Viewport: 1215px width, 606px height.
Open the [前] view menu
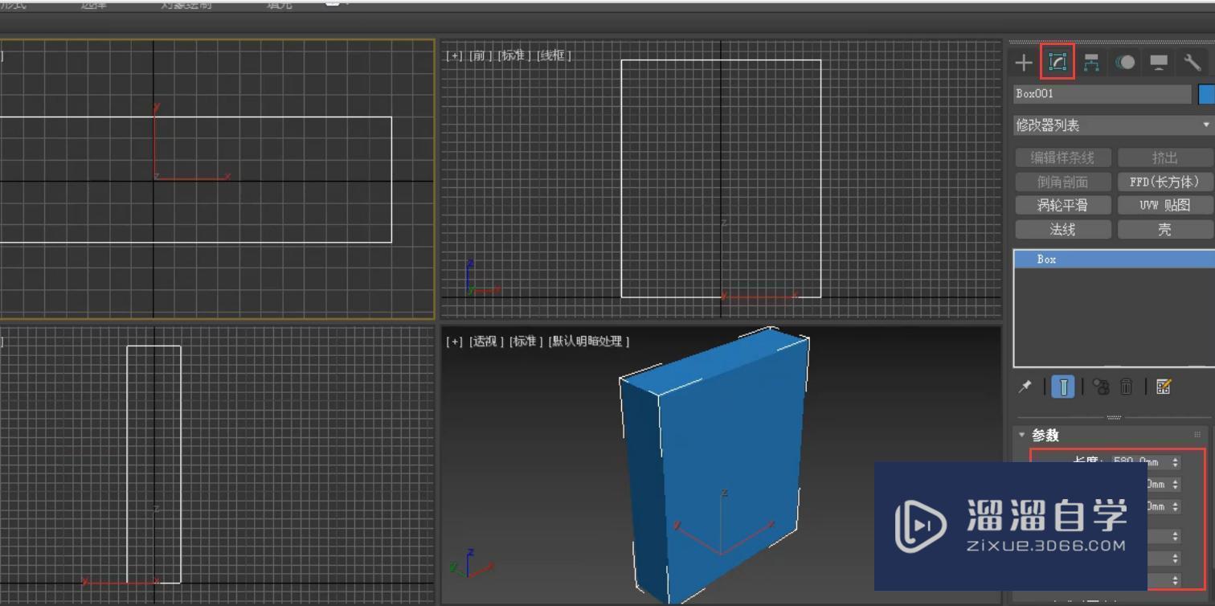[x=480, y=55]
